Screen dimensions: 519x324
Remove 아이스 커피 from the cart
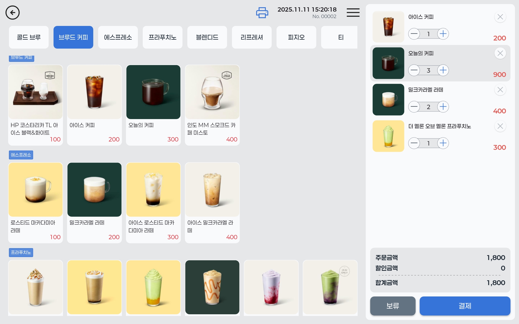(x=500, y=17)
